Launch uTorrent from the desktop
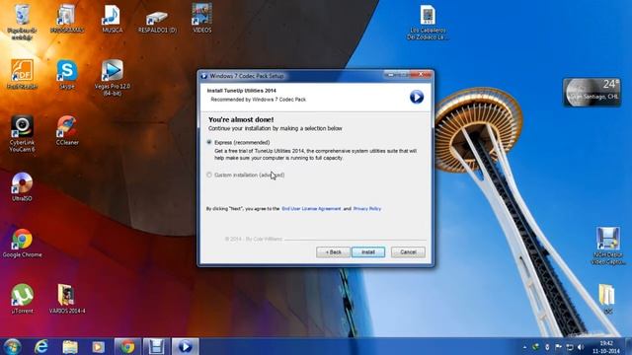Screen dimensions: 632x355 click(22, 299)
